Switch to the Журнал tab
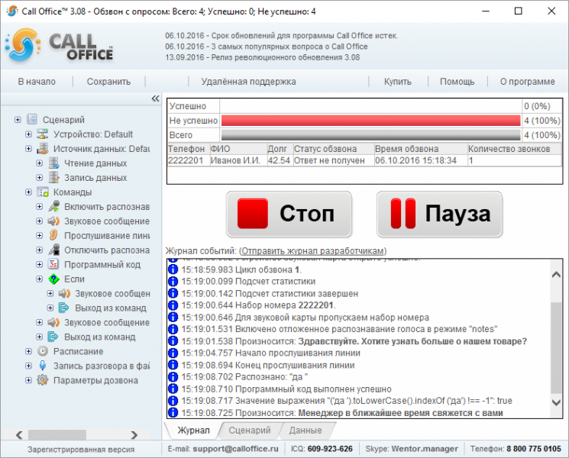Image resolution: width=569 pixels, height=458 pixels. (193, 430)
